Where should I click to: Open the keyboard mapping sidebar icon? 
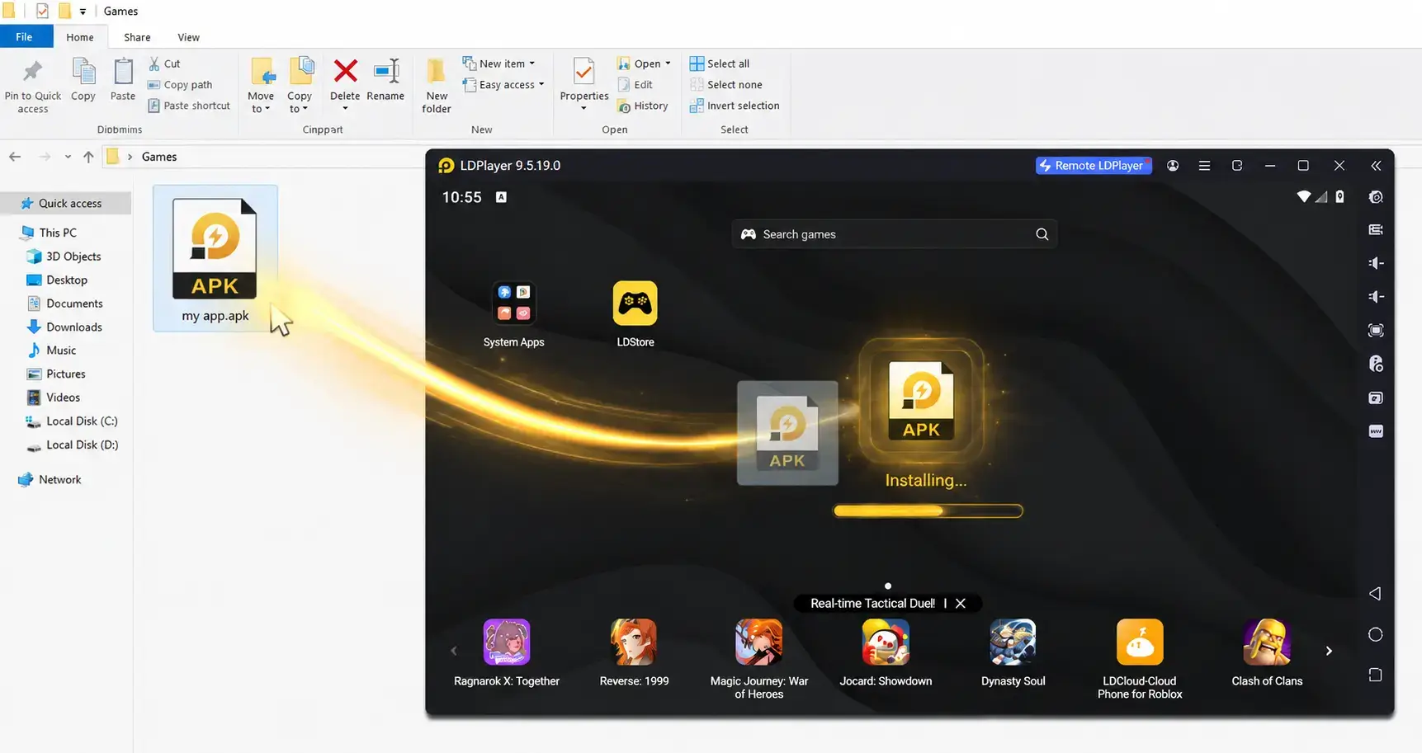(x=1376, y=230)
